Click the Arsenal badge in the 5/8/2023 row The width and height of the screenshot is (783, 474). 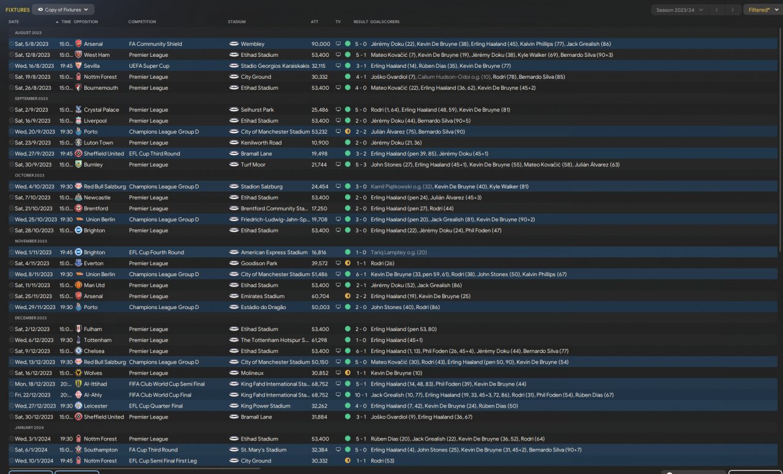point(78,44)
